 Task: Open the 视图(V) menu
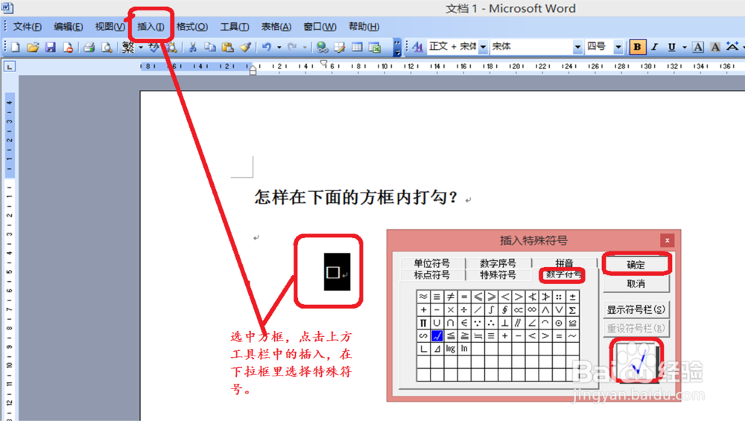[110, 27]
